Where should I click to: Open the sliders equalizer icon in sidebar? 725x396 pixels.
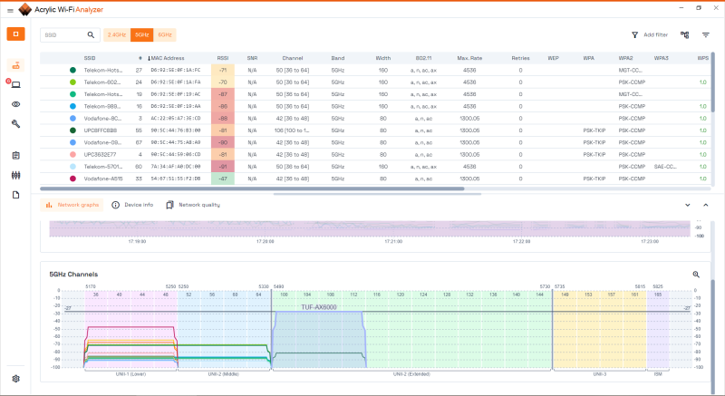pyautogui.click(x=15, y=175)
